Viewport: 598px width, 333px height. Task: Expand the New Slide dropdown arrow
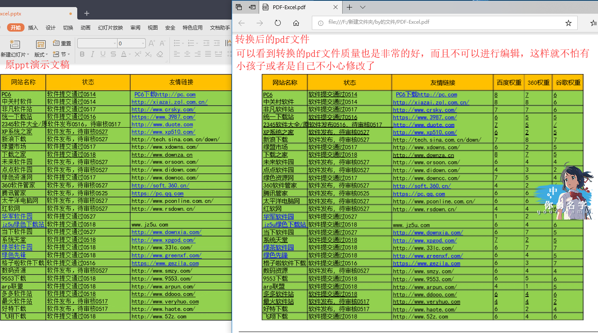coord(28,55)
